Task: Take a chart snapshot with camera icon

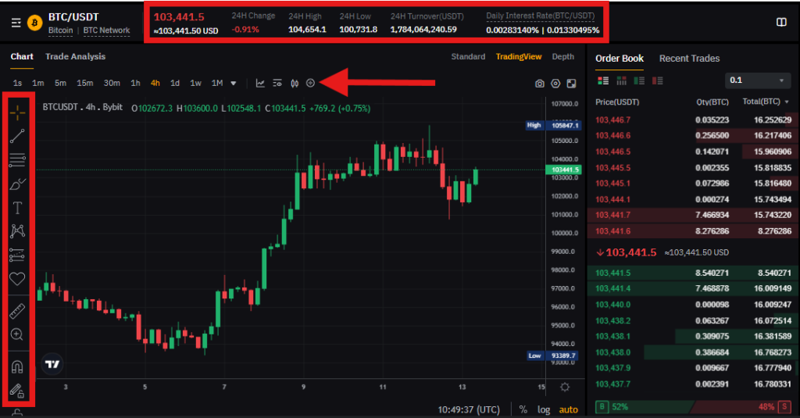Action: pyautogui.click(x=539, y=84)
